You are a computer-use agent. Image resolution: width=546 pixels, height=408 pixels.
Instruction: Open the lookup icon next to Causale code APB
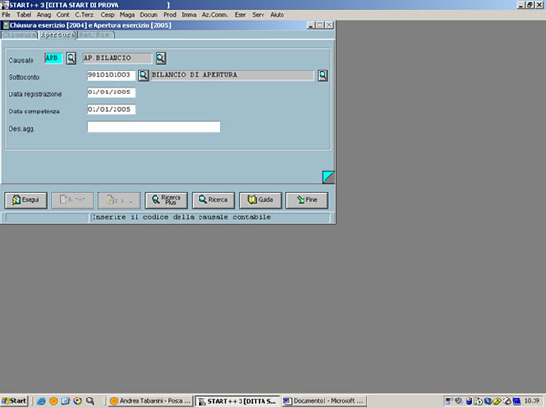pos(71,58)
